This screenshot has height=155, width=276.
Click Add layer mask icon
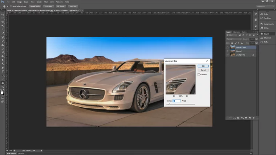[238, 118]
